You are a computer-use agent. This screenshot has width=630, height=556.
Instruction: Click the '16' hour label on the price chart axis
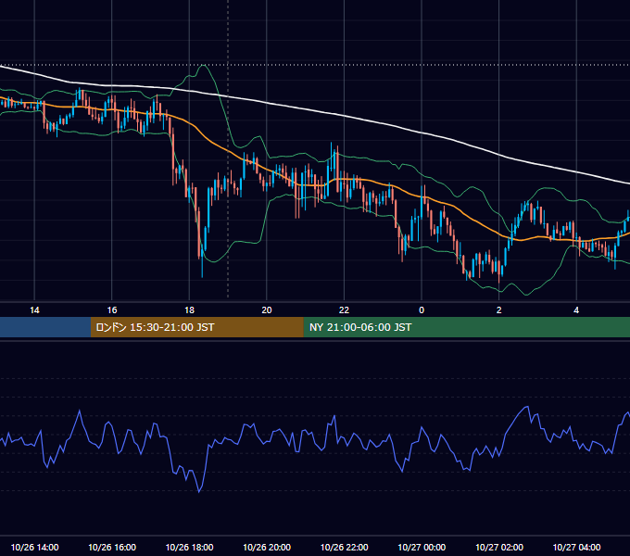coord(112,310)
